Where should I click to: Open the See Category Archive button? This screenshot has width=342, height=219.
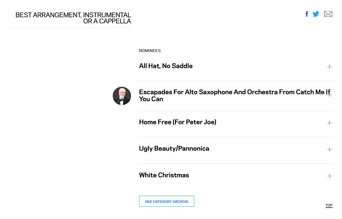167,201
